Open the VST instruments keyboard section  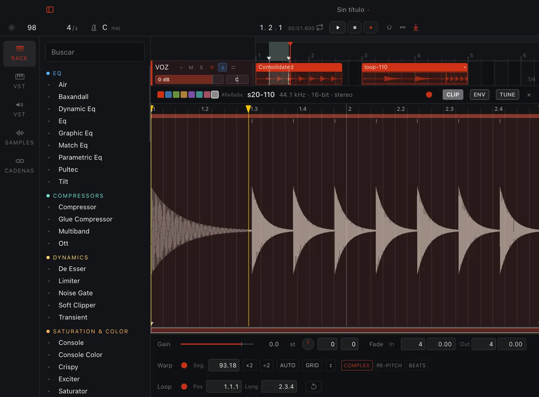coord(20,81)
